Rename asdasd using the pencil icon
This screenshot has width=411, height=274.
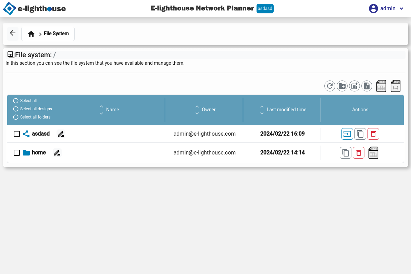61,134
